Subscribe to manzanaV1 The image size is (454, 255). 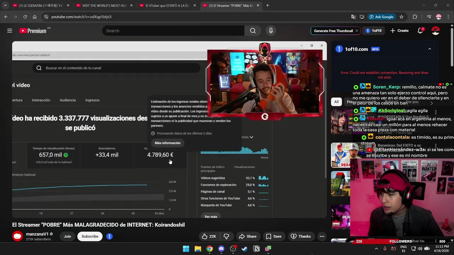click(x=90, y=236)
